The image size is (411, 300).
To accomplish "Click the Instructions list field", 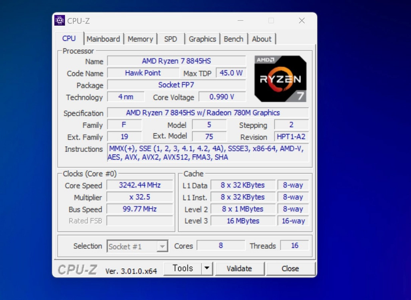I will pos(208,153).
